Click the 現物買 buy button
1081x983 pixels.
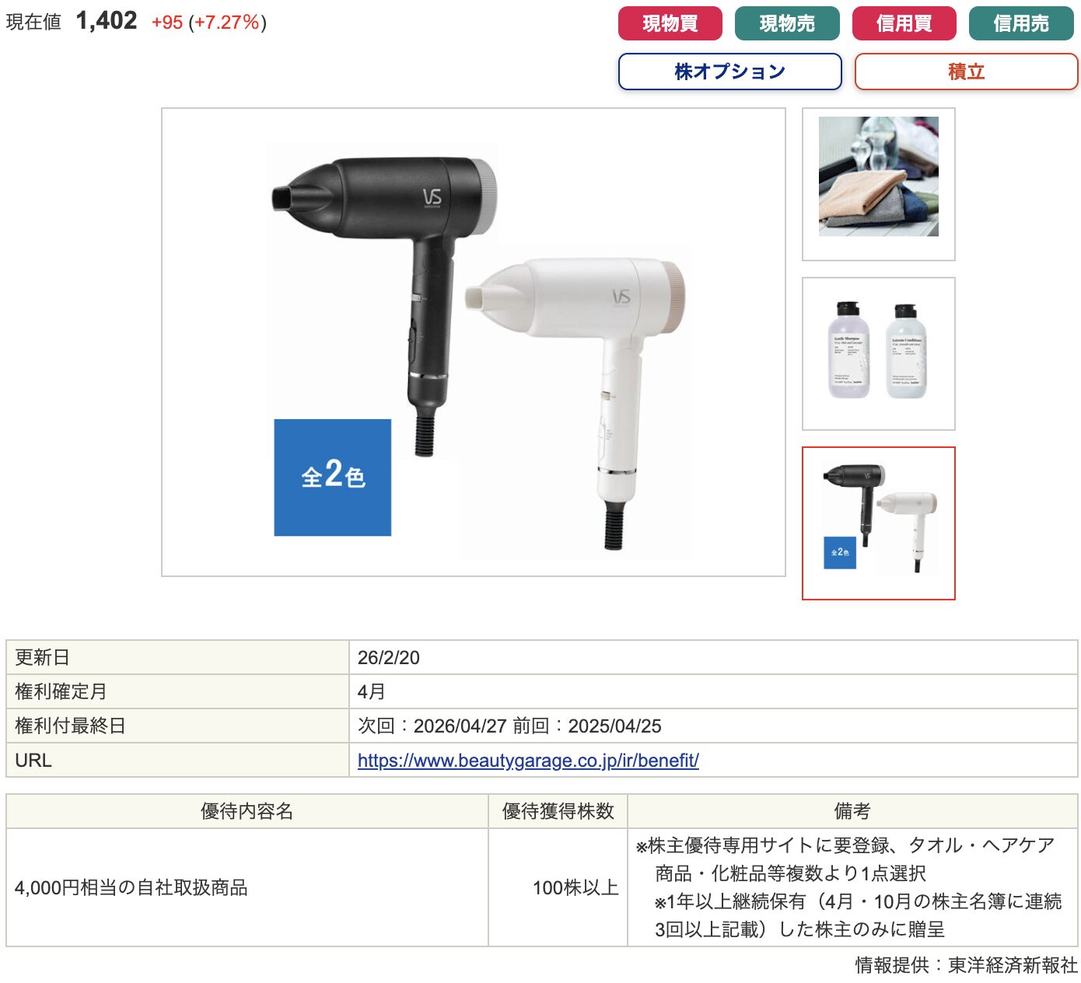[670, 23]
